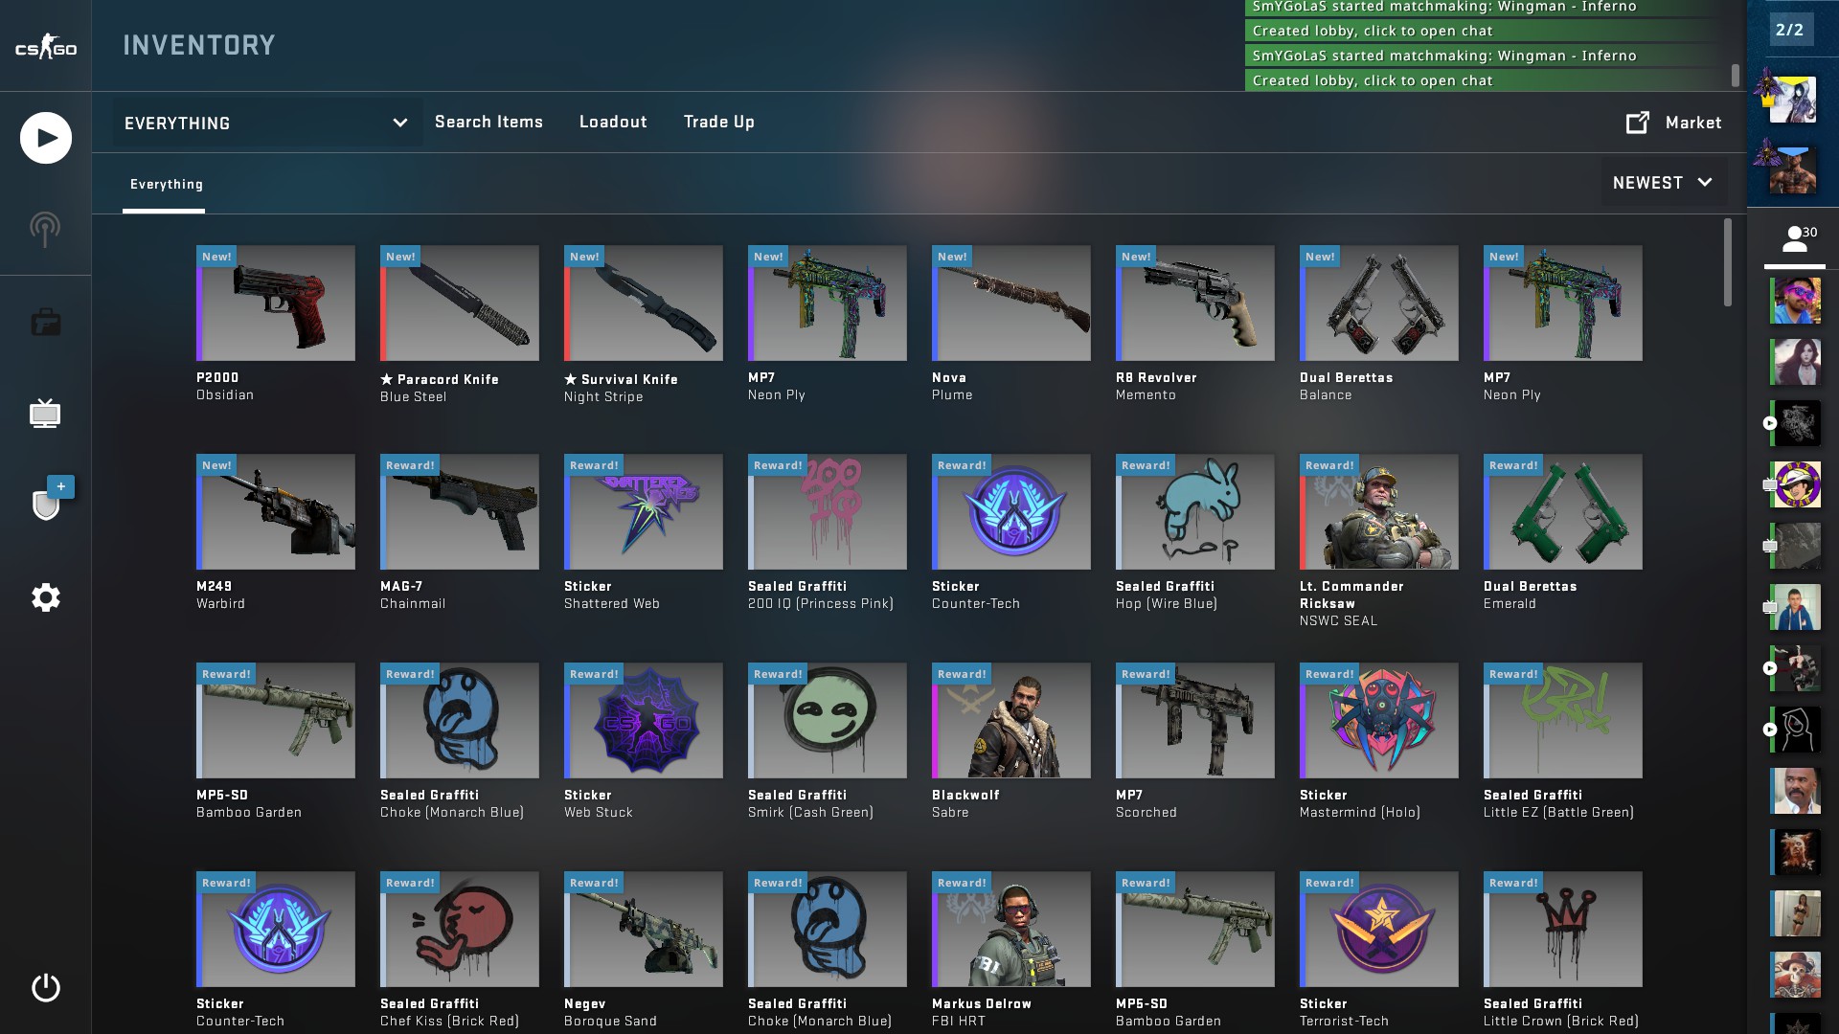
Task: Select the Dual Berettas Emerald item
Action: click(x=1562, y=512)
